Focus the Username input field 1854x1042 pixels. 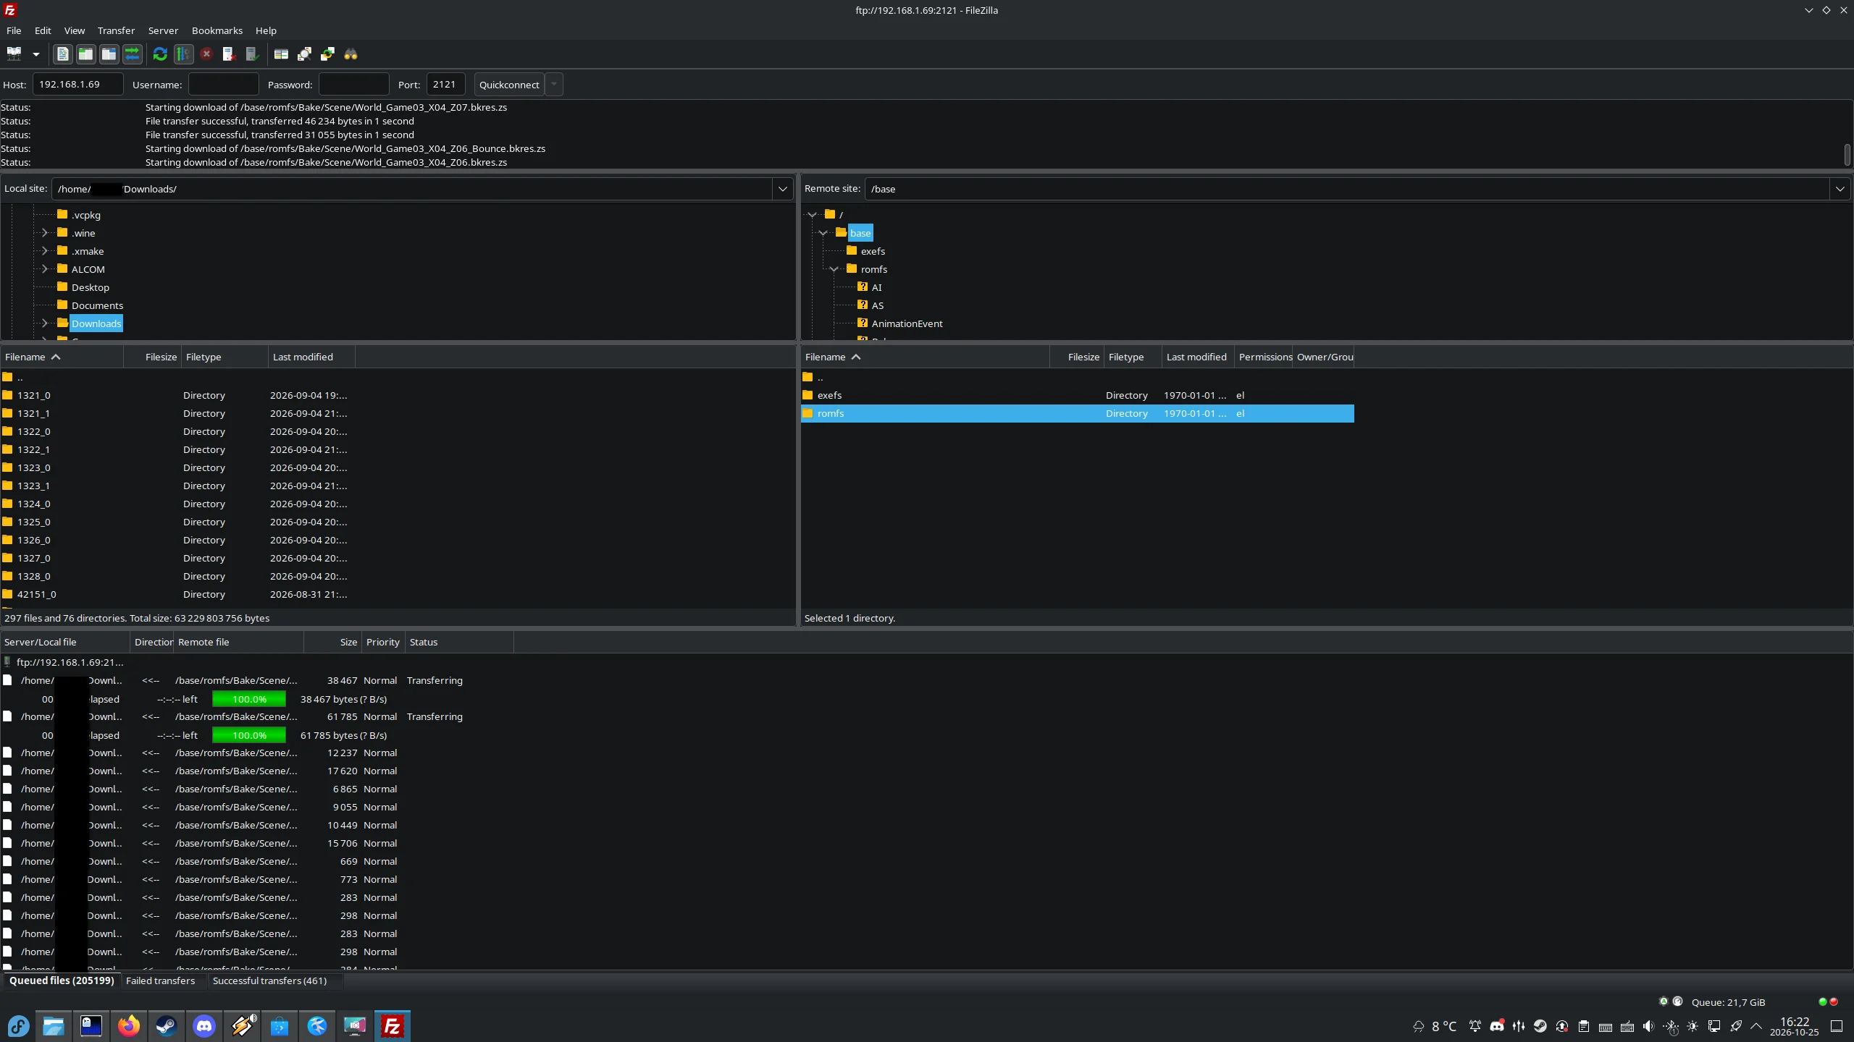click(x=223, y=85)
